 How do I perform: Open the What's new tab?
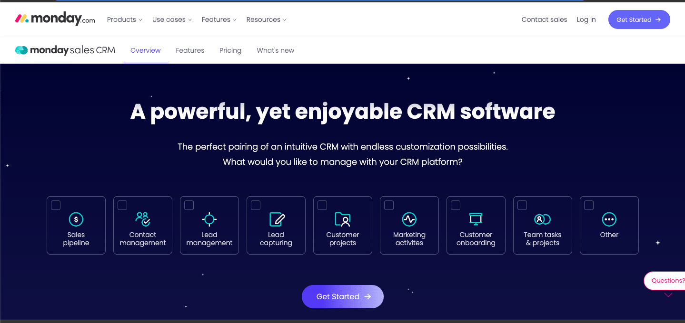(x=275, y=50)
